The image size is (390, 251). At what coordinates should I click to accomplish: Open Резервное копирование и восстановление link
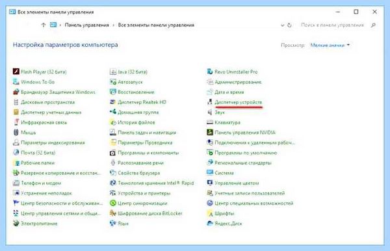point(60,173)
